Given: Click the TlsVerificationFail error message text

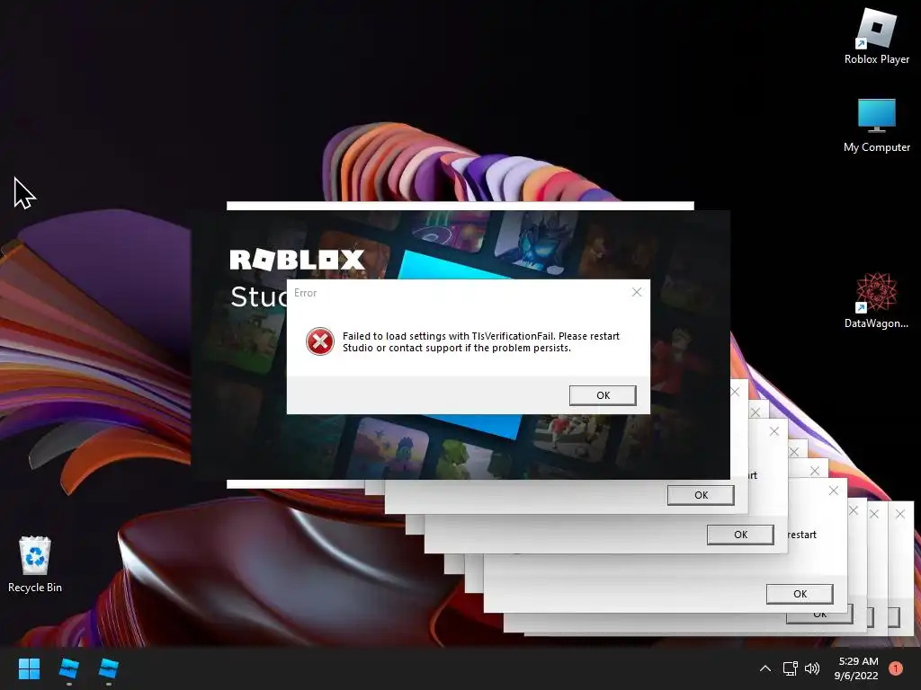Looking at the screenshot, I should (481, 342).
